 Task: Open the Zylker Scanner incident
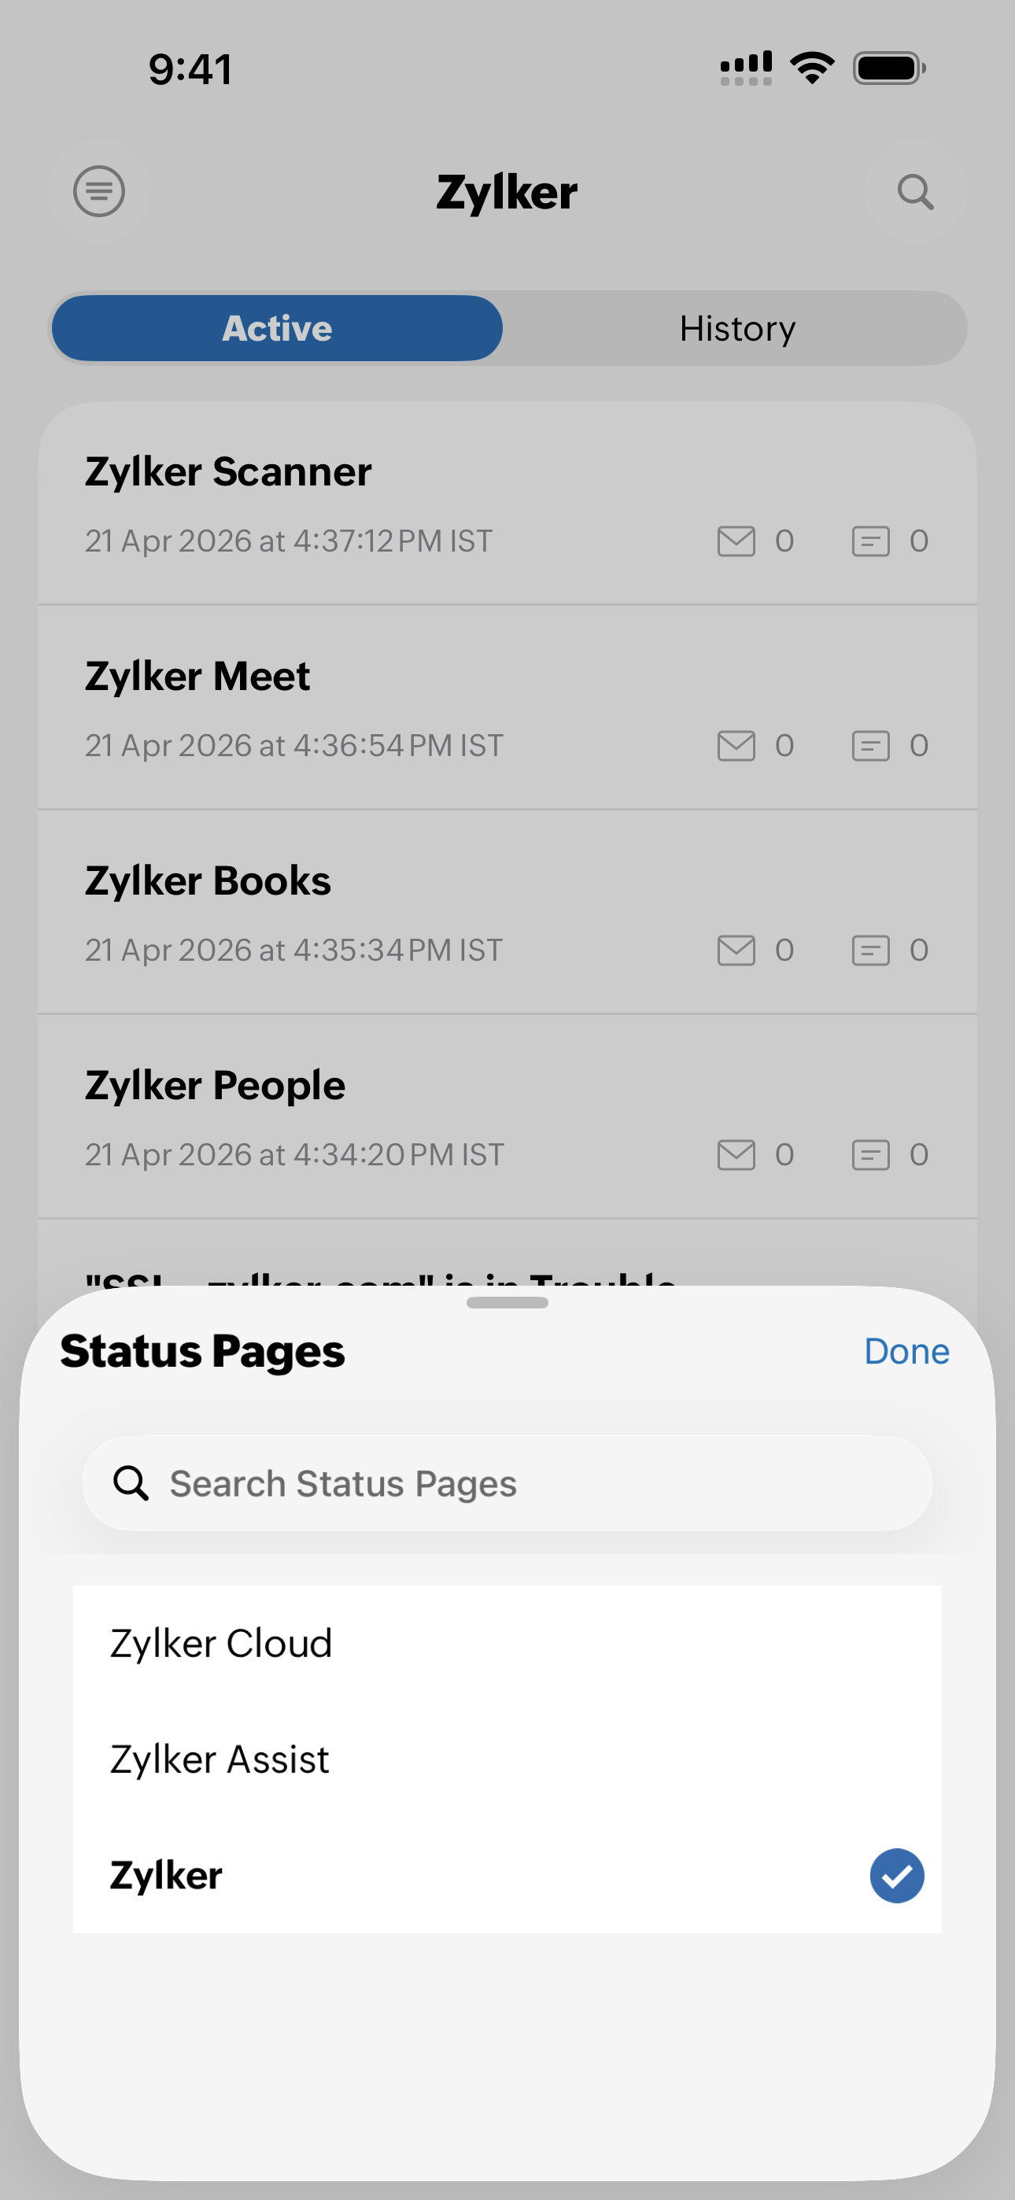[229, 472]
